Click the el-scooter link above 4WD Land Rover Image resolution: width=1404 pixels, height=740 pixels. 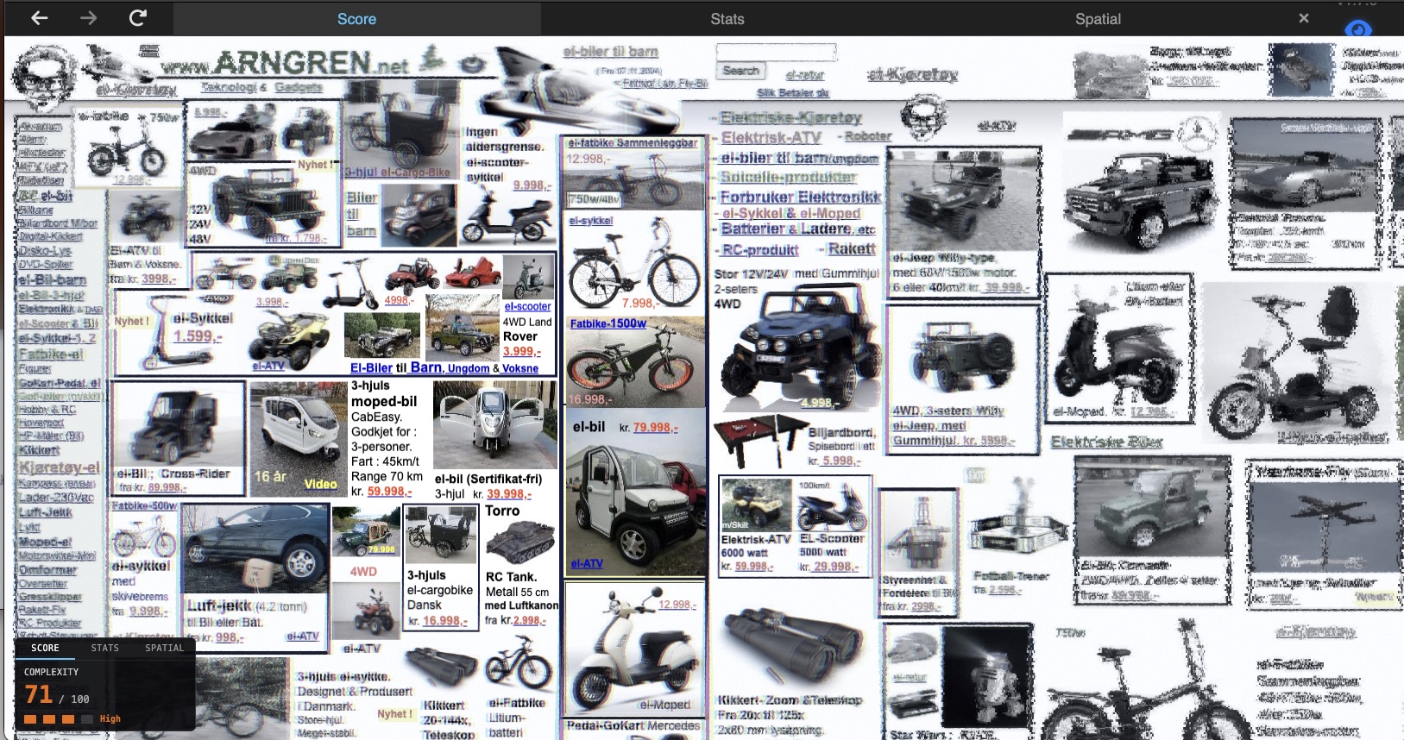pos(527,306)
